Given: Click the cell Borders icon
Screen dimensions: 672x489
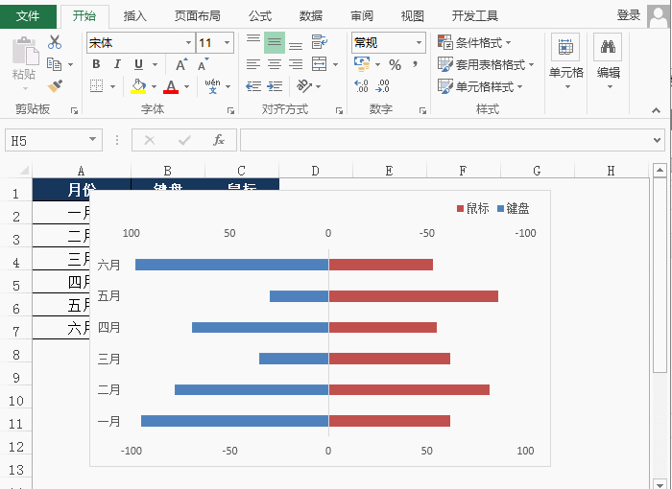Looking at the screenshot, I should click(x=96, y=86).
